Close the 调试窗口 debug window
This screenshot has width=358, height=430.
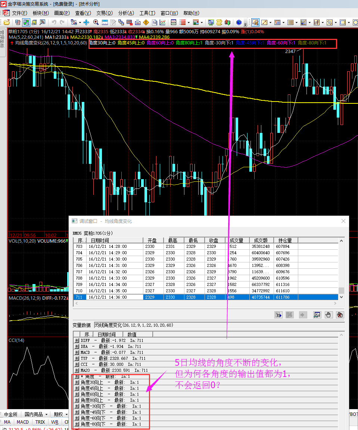point(343,221)
